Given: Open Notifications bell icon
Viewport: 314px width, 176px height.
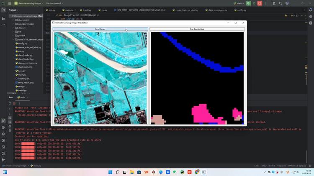Looking at the screenshot, I should pyautogui.click(x=311, y=10).
